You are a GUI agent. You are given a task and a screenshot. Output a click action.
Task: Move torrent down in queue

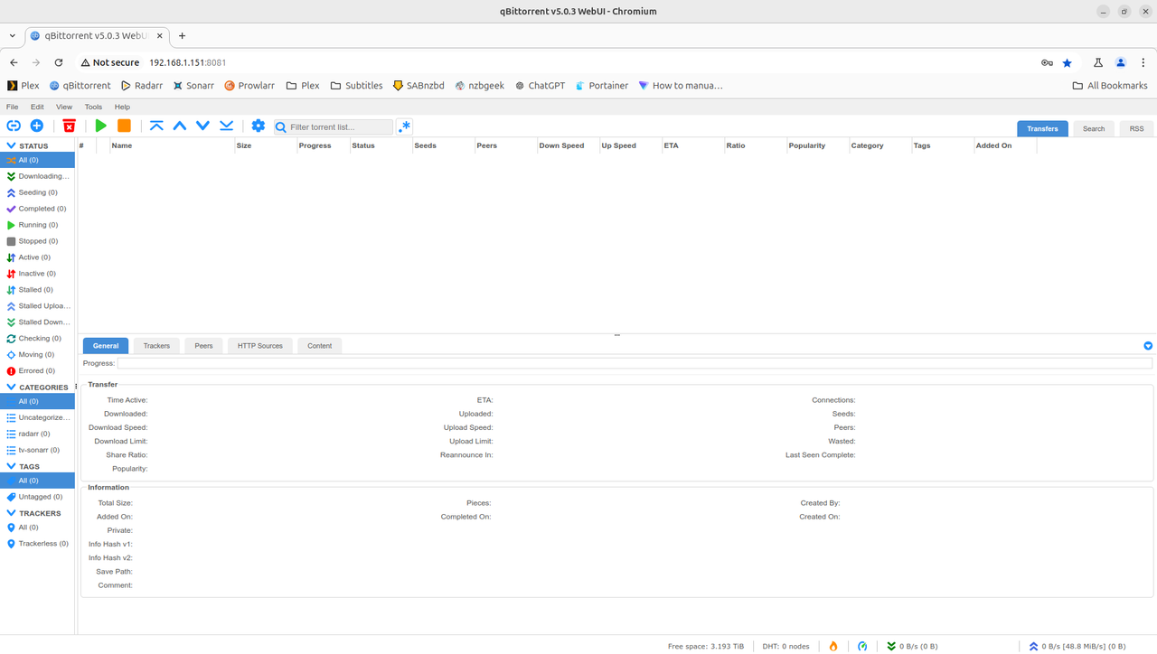click(x=203, y=126)
